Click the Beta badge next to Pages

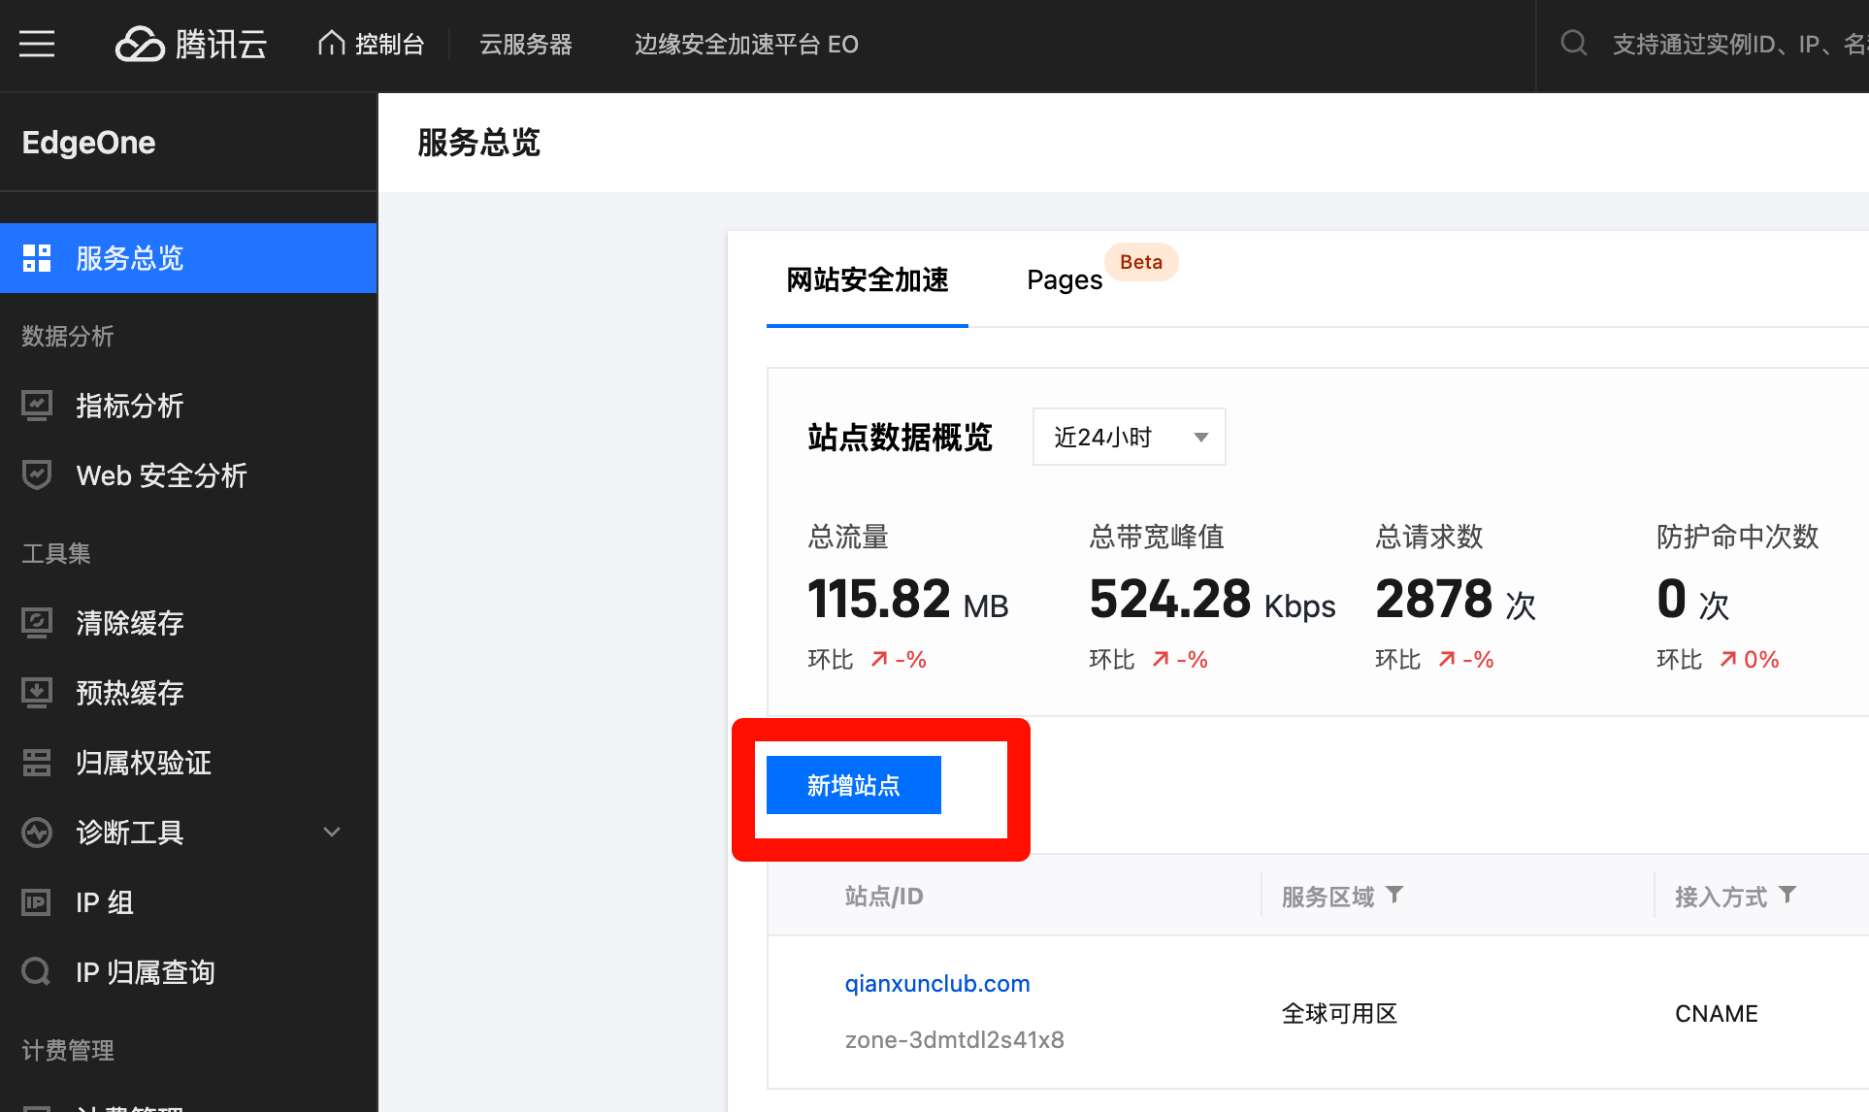tap(1141, 262)
